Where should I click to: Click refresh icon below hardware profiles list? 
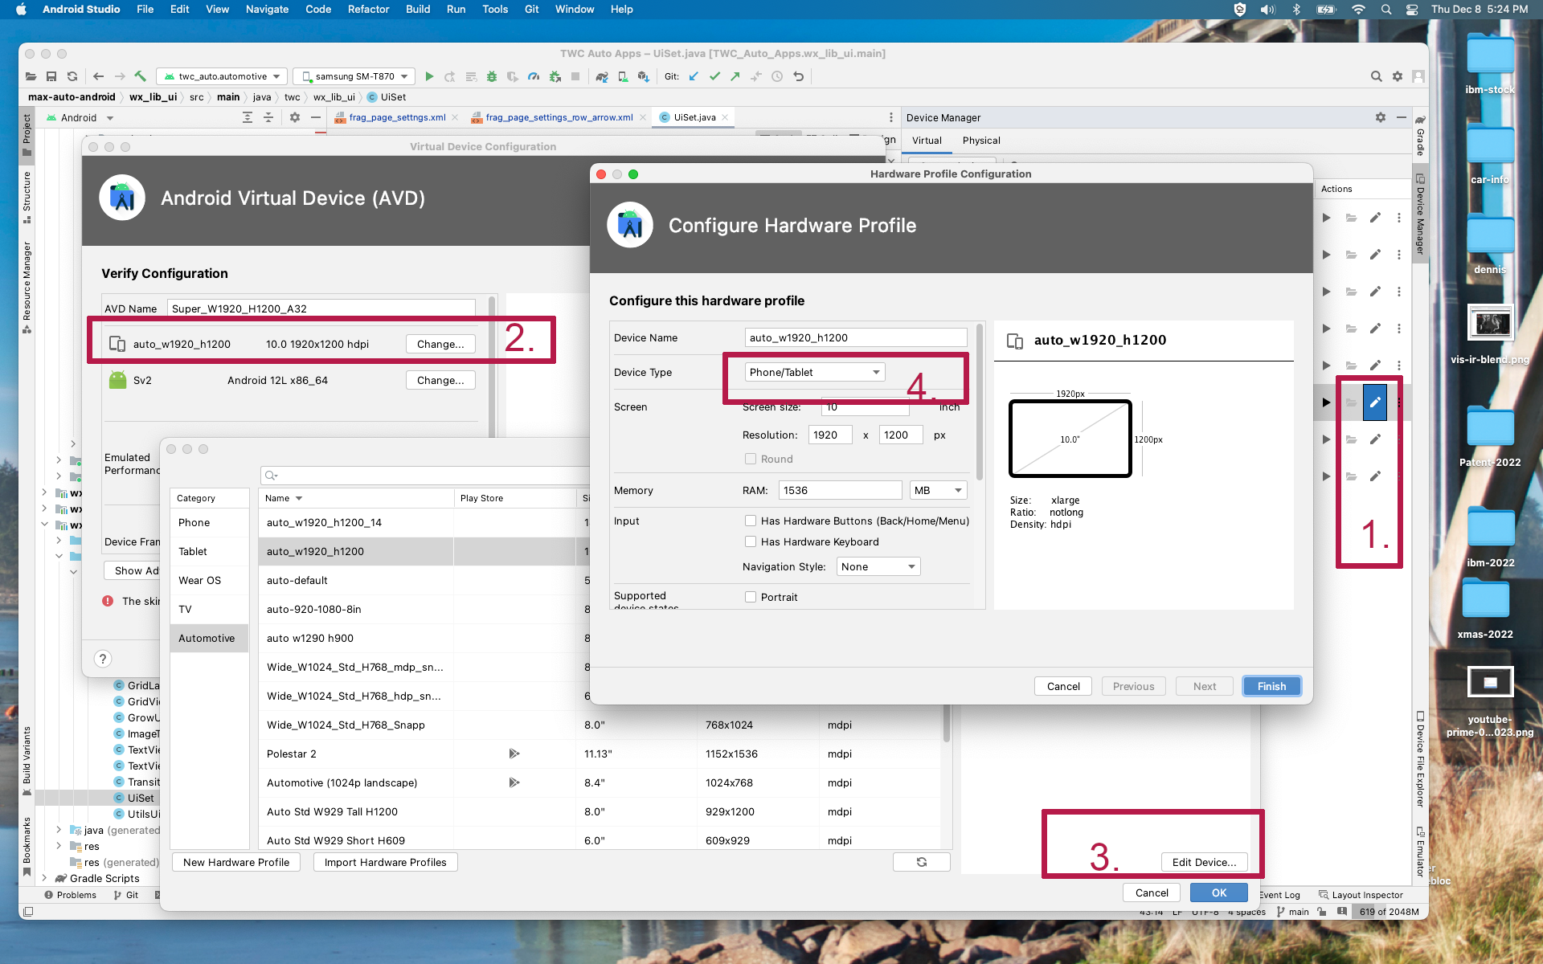tap(922, 862)
